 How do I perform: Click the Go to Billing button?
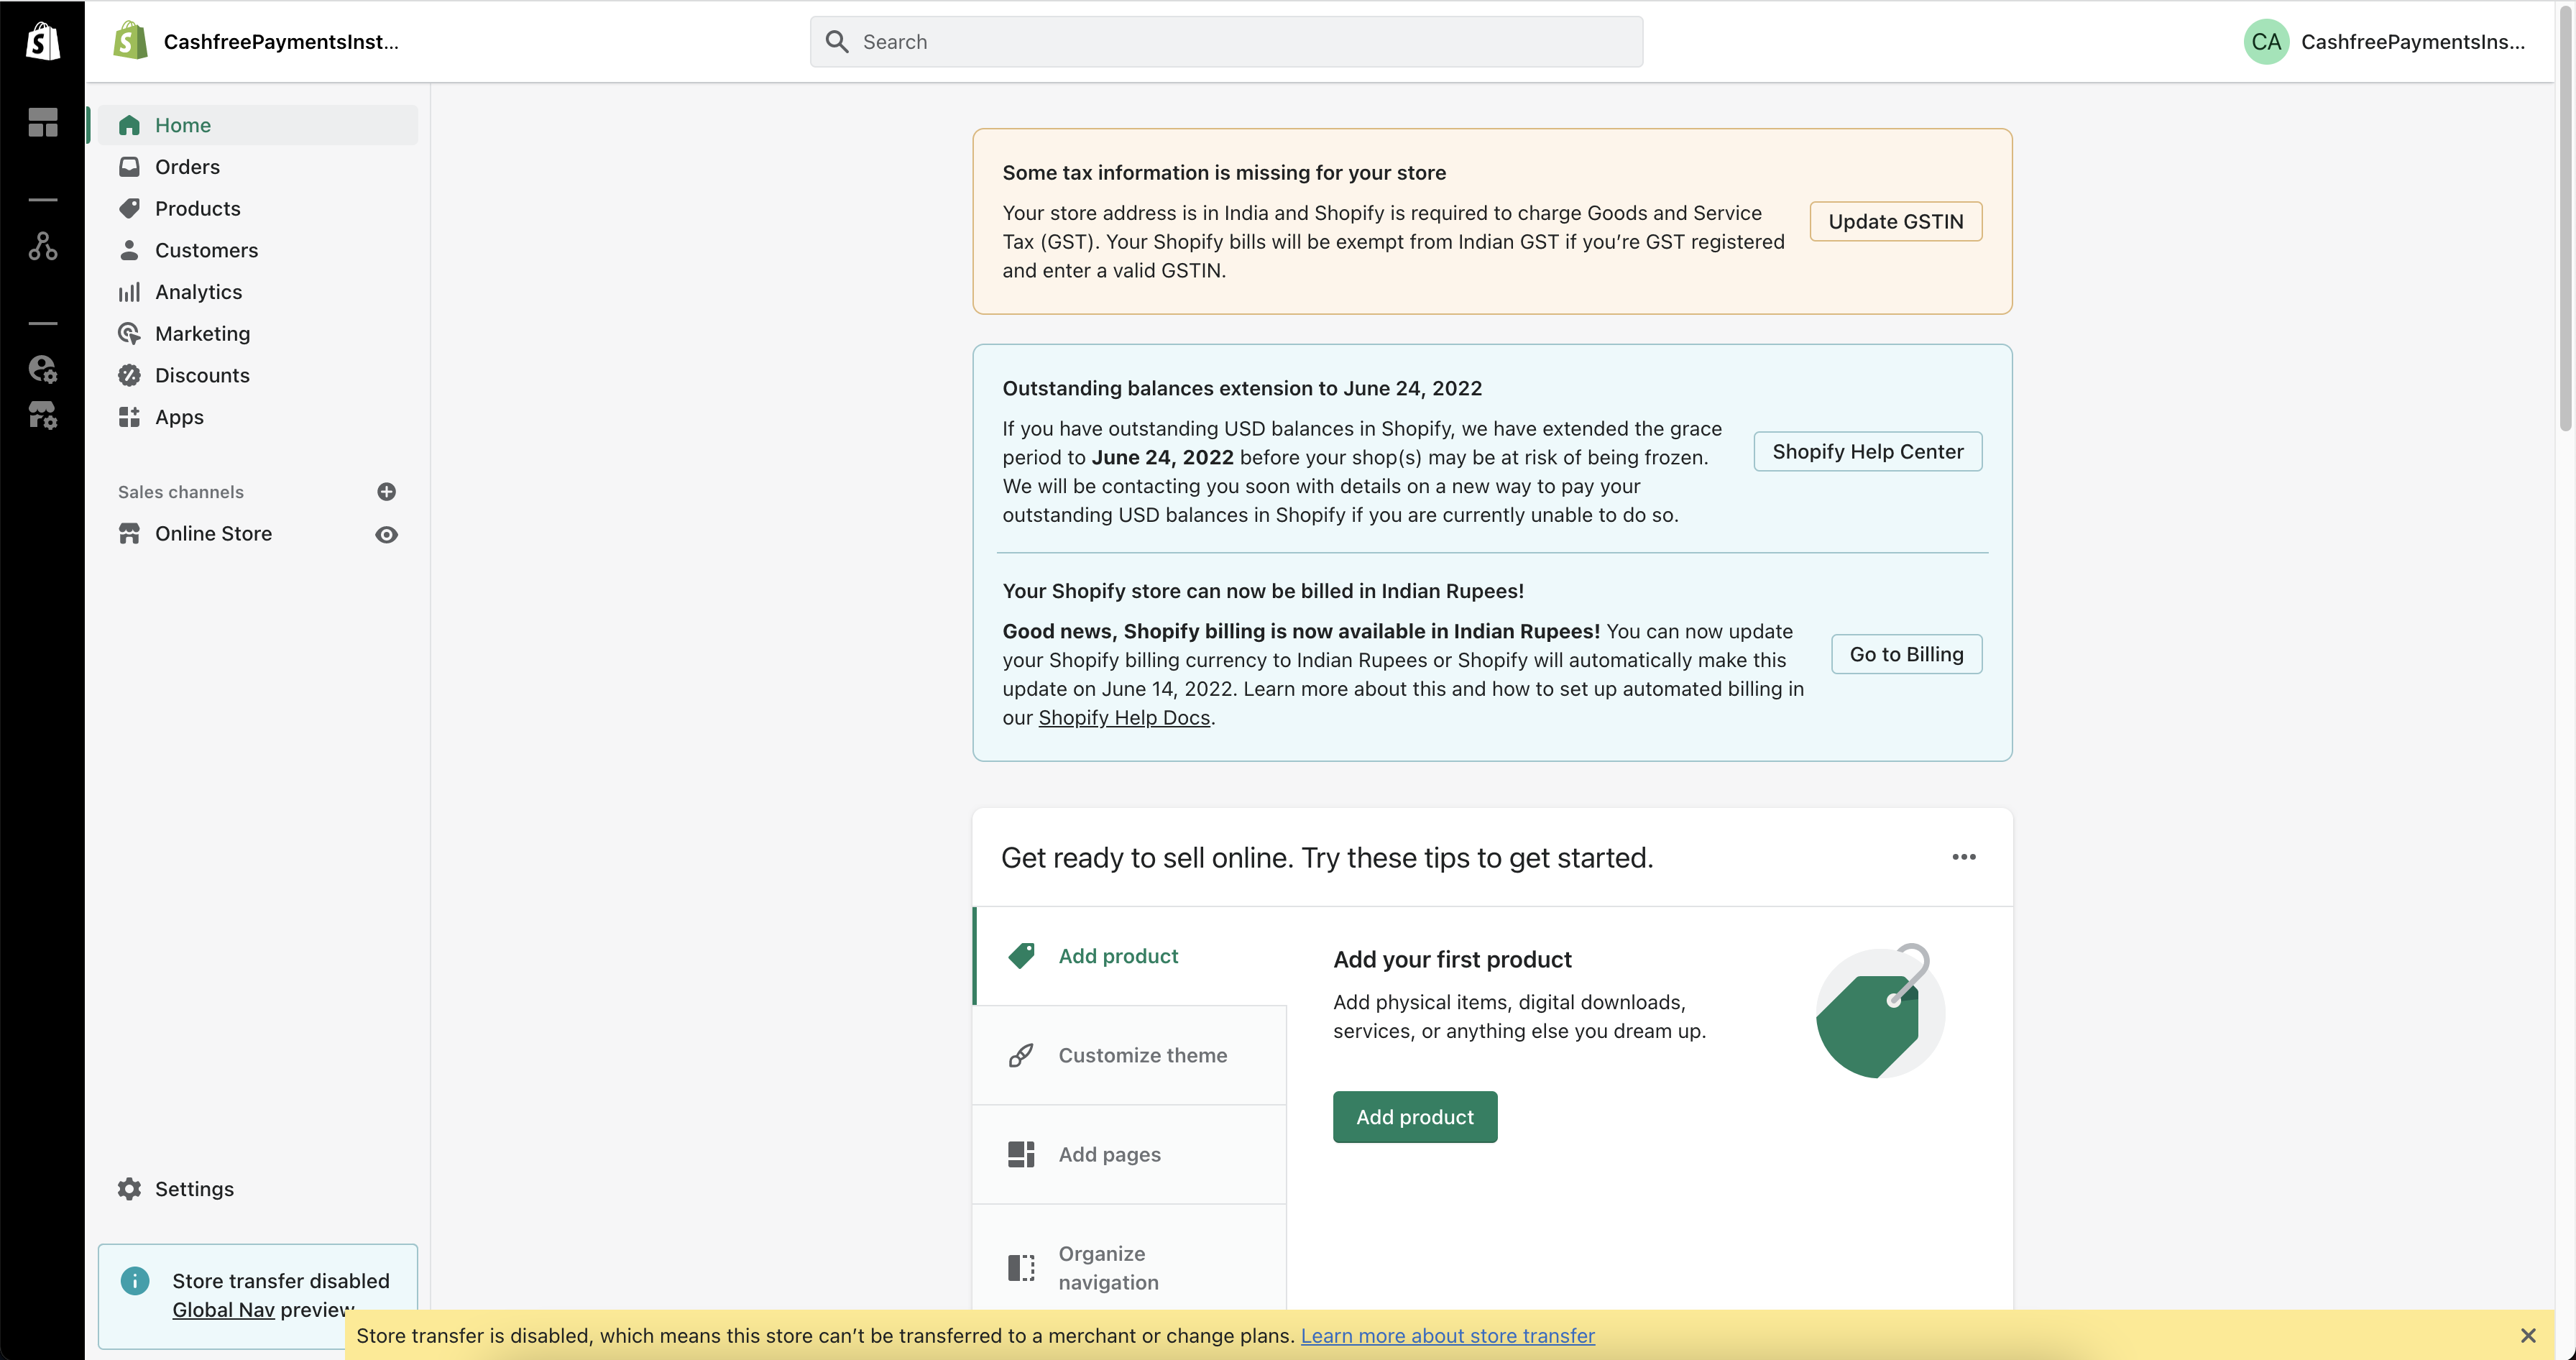[x=1906, y=654]
